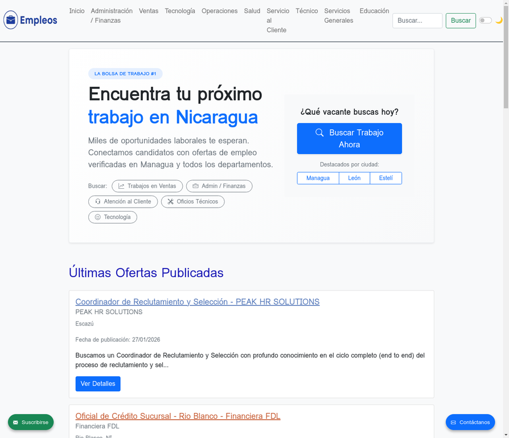Screen dimensions: 509x438
Task: Click the briefcase icon on Admin / Finanzas
Action: [195, 186]
